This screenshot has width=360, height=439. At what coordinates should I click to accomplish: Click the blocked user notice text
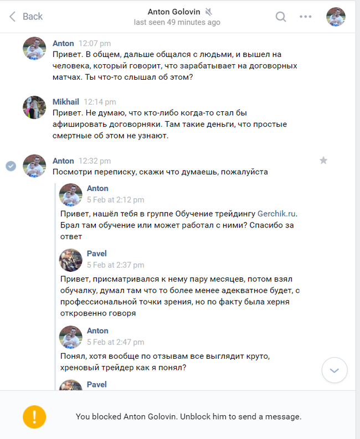point(188,417)
